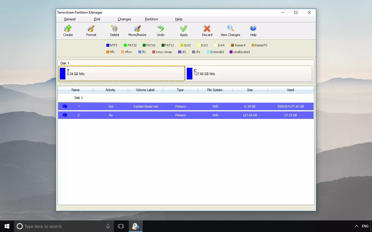
Task: Click the Hfs orange legend swatch
Action: point(108,52)
